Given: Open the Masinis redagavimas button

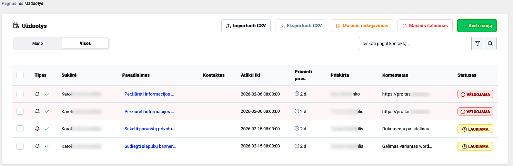Looking at the screenshot, I should (362, 26).
